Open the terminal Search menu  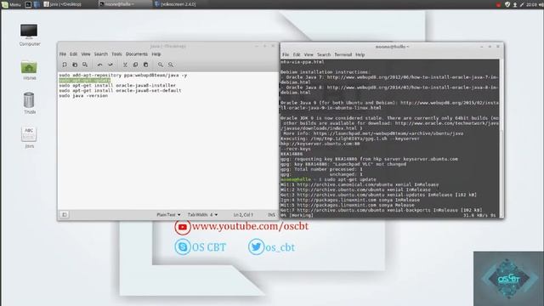tap(324, 54)
